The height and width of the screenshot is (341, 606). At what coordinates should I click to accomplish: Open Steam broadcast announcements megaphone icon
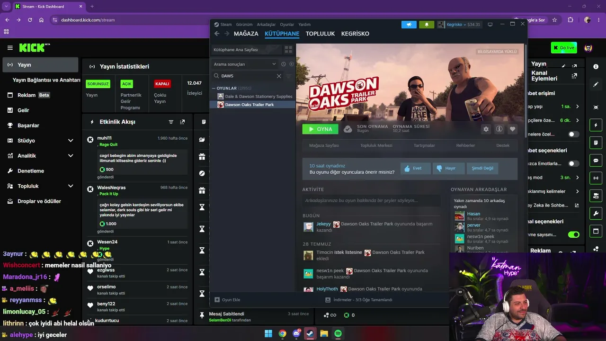(409, 25)
